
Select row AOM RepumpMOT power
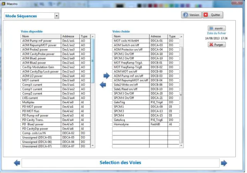click(x=56, y=45)
